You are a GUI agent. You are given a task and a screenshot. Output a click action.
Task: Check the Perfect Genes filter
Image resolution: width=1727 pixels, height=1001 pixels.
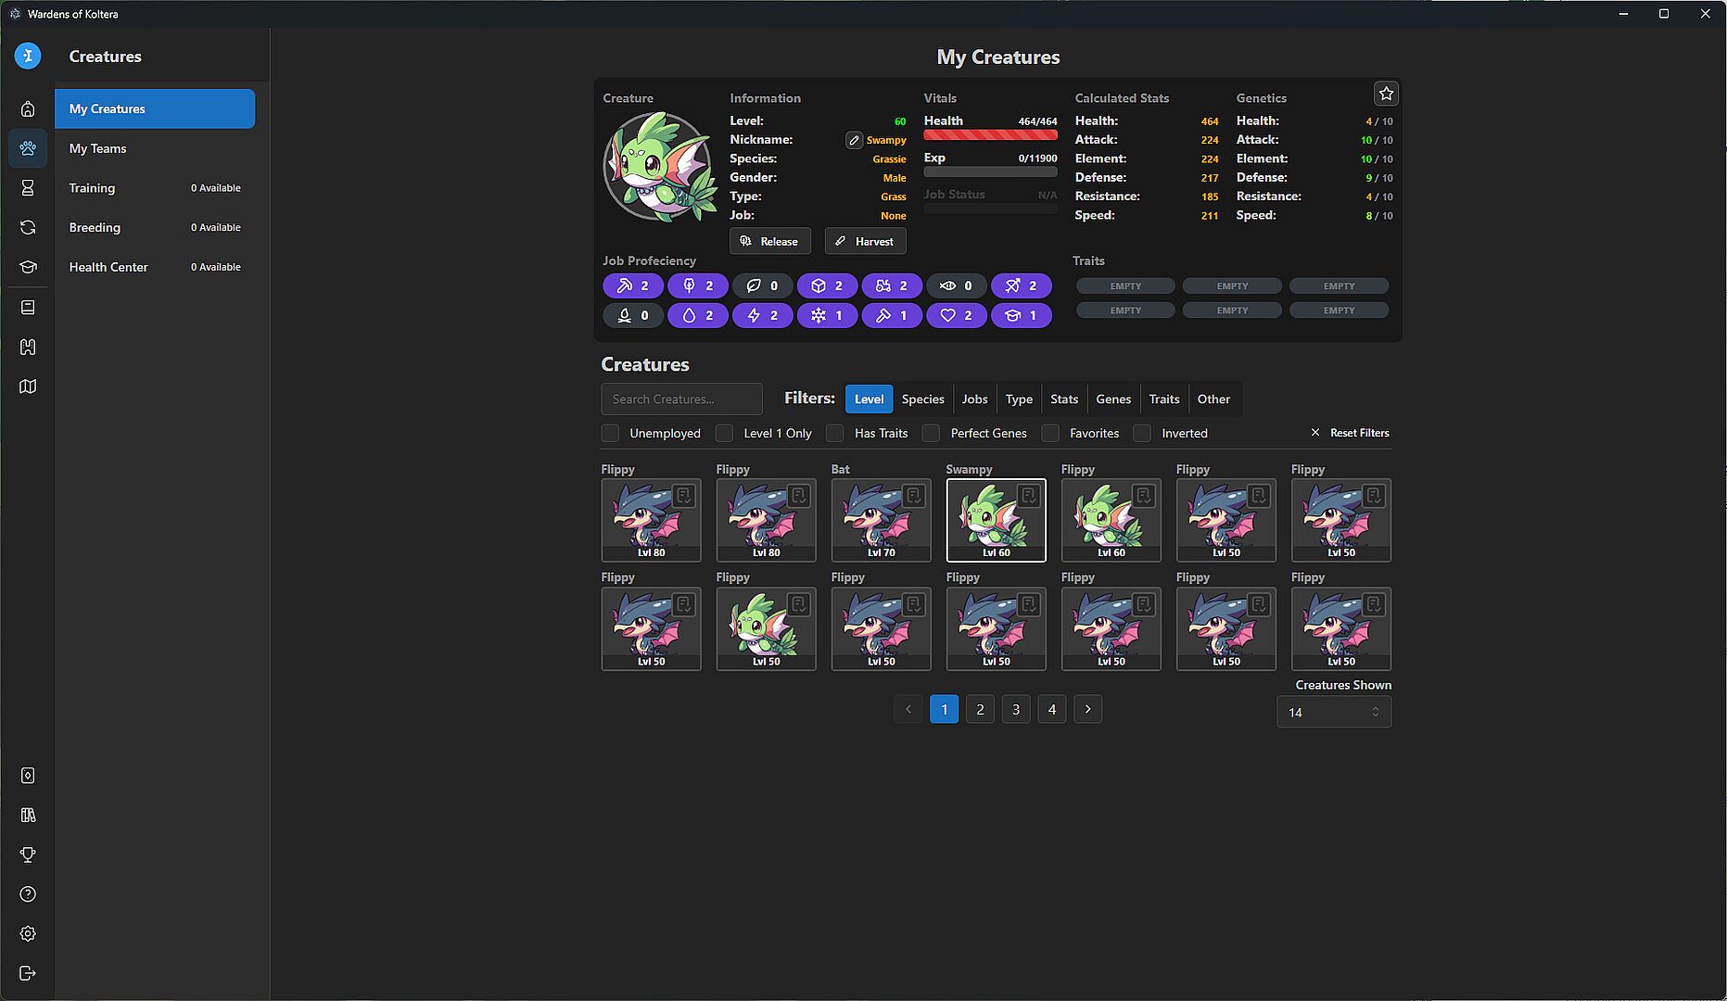click(x=932, y=433)
